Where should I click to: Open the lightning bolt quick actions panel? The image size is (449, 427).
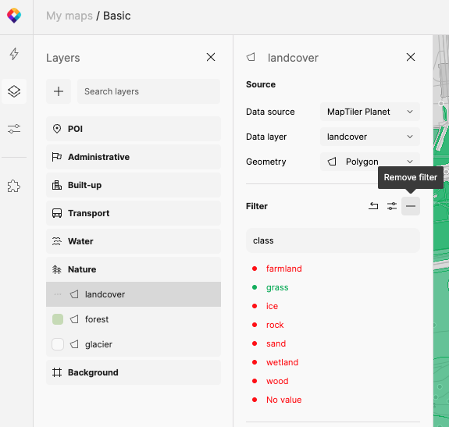click(14, 54)
